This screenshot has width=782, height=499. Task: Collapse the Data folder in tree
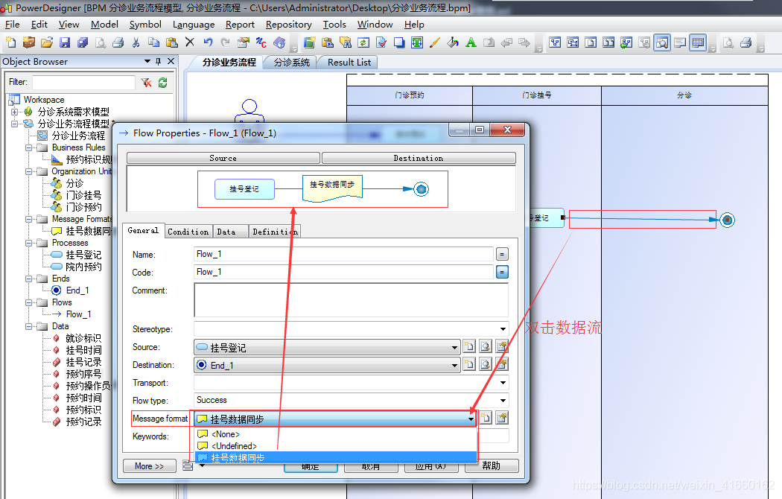pyautogui.click(x=29, y=326)
